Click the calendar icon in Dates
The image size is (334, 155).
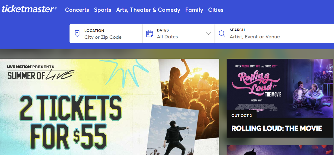pyautogui.click(x=150, y=34)
